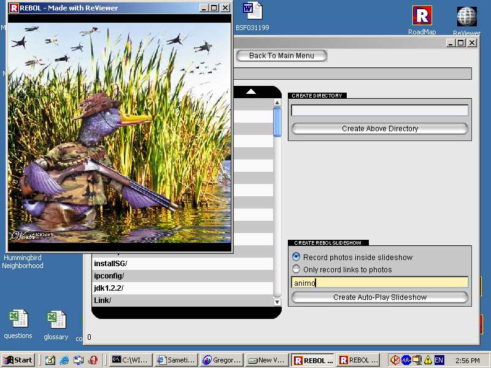This screenshot has width=491, height=368.
Task: Open the ReViewer globe desktop icon
Action: click(x=466, y=17)
